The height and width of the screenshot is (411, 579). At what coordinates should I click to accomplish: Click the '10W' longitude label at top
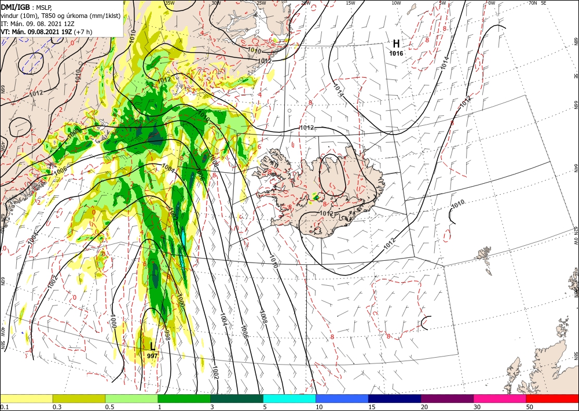[396, 3]
